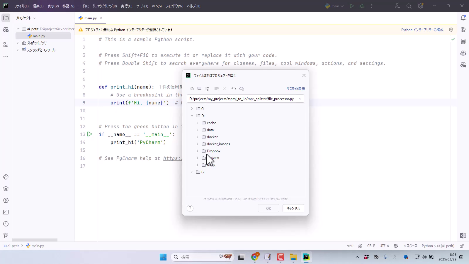Viewport: 469px width, 264px height.
Task: Toggle path field via パスを非表示
Action: point(295,89)
